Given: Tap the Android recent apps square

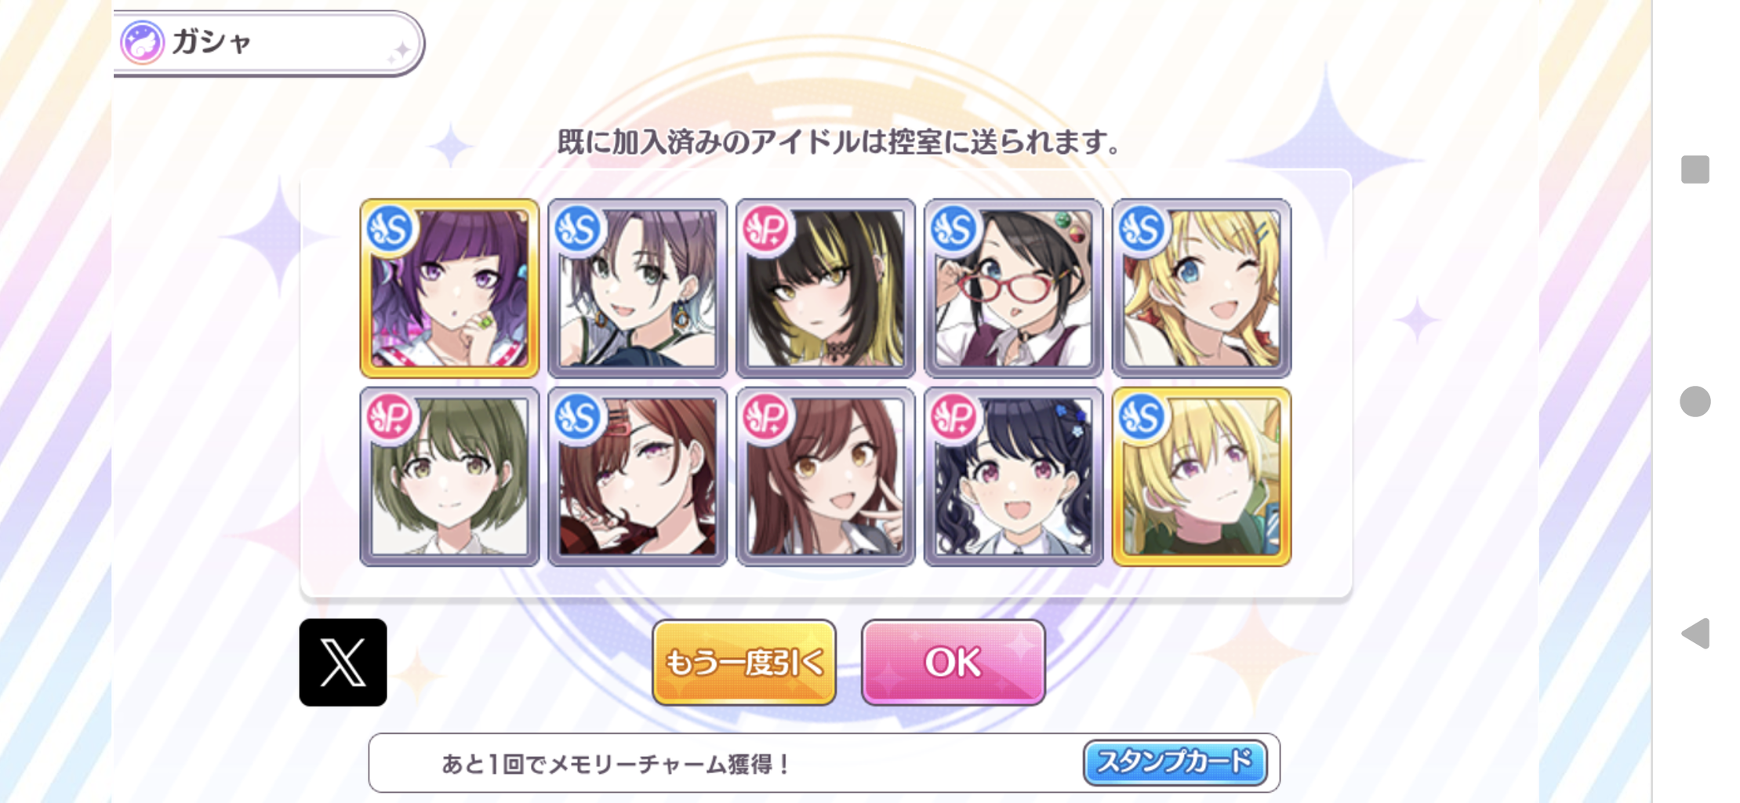Looking at the screenshot, I should (1695, 169).
